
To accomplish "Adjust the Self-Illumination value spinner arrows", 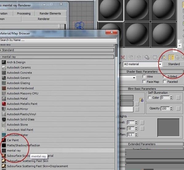I will [x=171, y=98].
